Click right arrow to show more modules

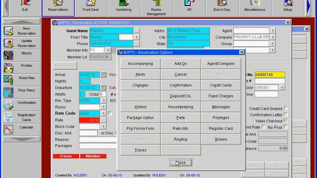tap(309, 6)
